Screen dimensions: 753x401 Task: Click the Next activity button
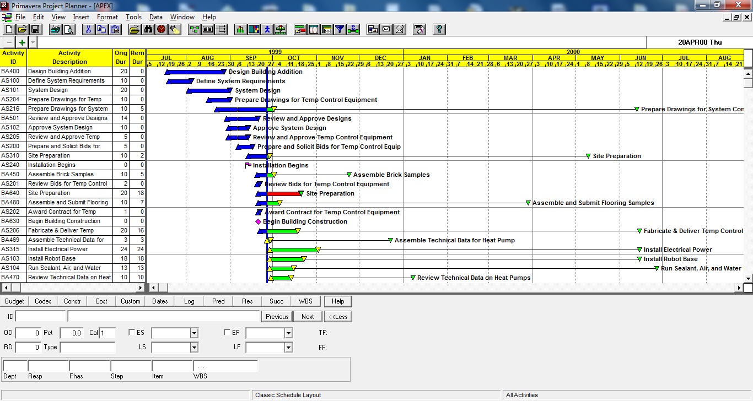coord(308,317)
